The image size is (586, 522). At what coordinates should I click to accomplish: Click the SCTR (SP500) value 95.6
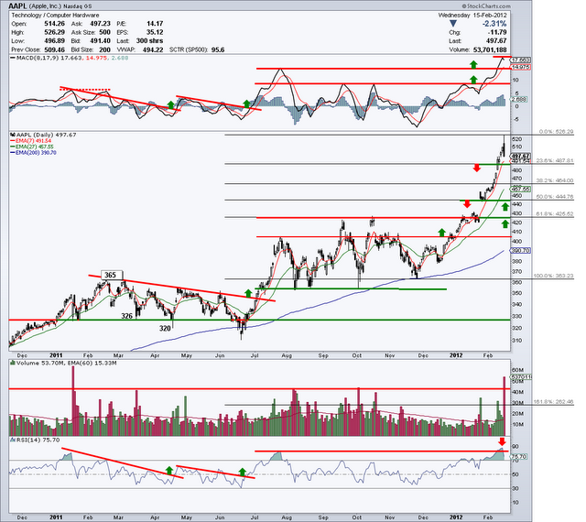218,49
